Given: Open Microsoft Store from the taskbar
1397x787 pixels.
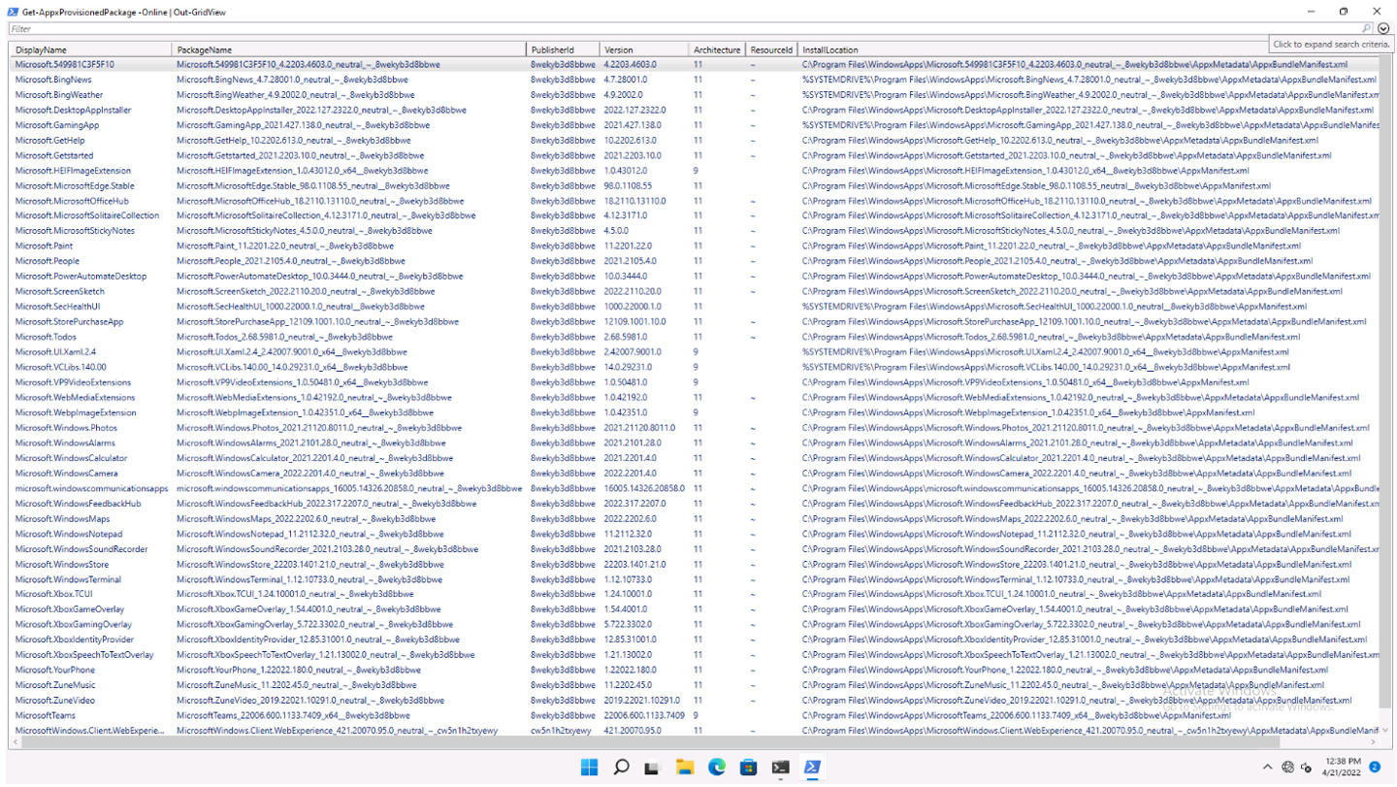Looking at the screenshot, I should click(x=748, y=768).
